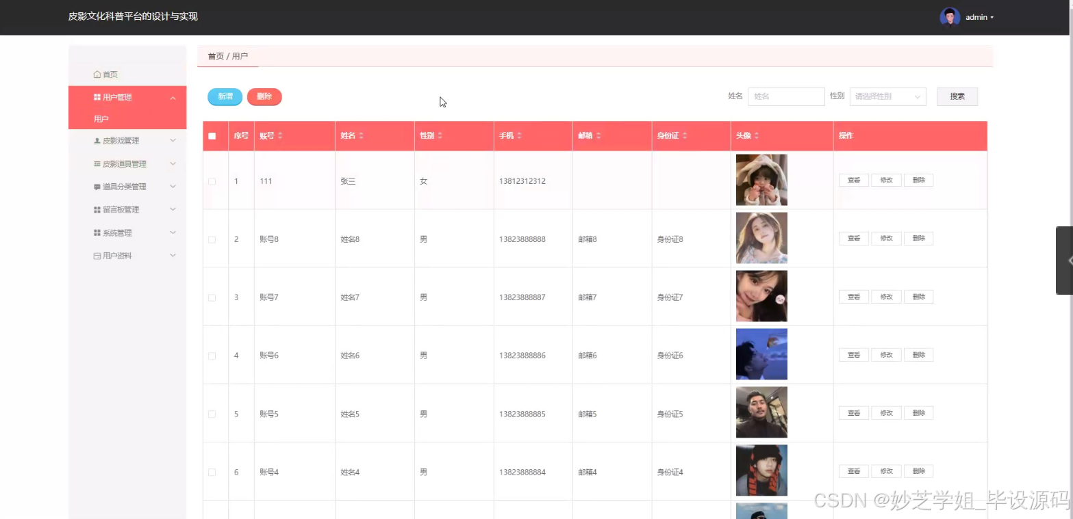Viewport: 1073px width, 519px height.
Task: Click the phone number 13823888885
Action: [522, 414]
